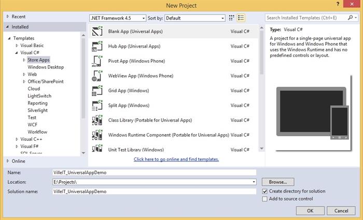Select the Blank App (Universal Apps) template icon
The width and height of the screenshot is (363, 220).
coord(97,31)
